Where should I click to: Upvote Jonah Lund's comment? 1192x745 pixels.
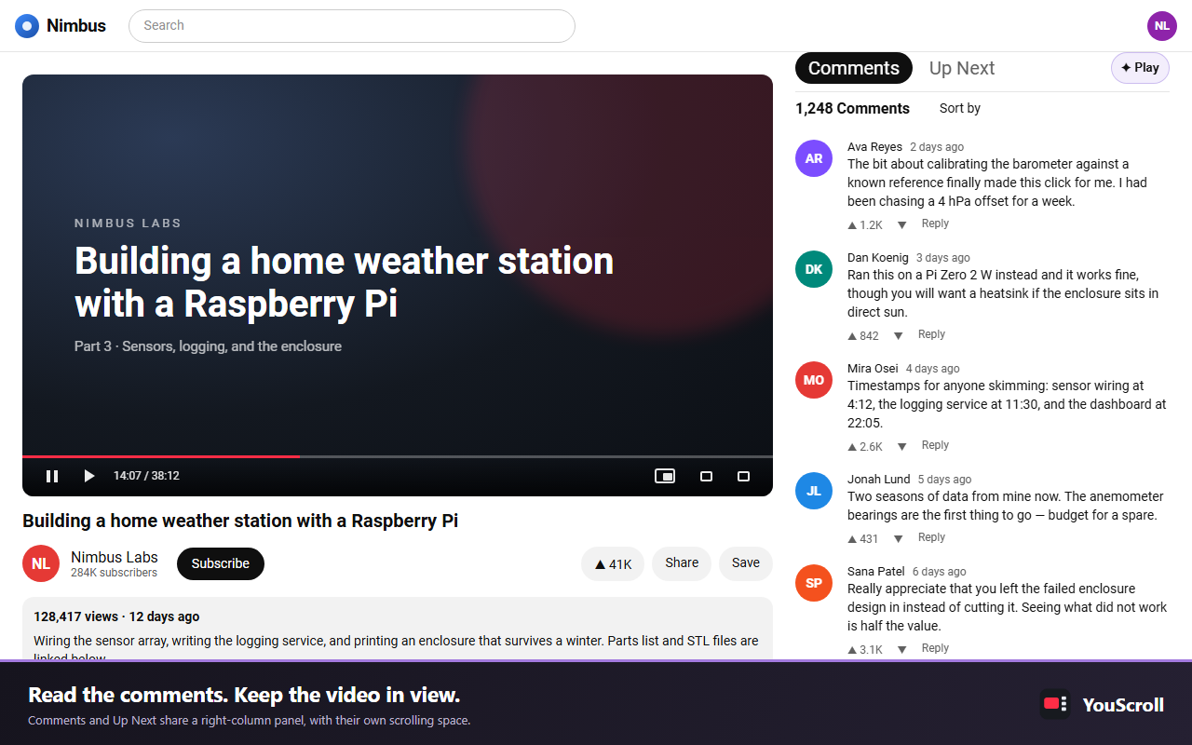click(x=852, y=539)
